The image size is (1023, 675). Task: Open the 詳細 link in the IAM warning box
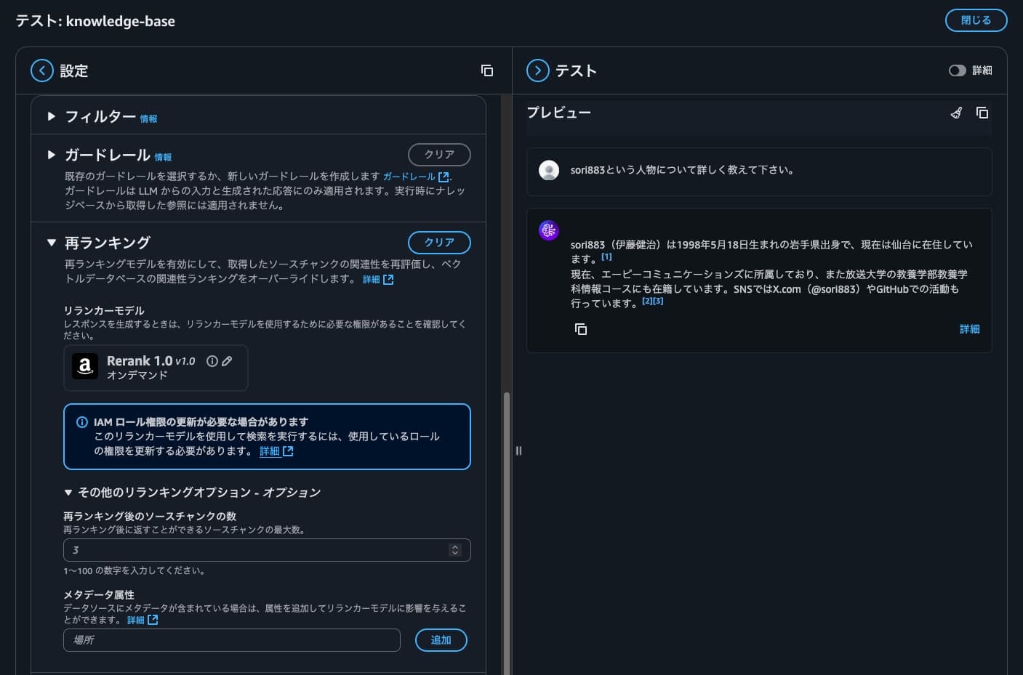pos(270,451)
